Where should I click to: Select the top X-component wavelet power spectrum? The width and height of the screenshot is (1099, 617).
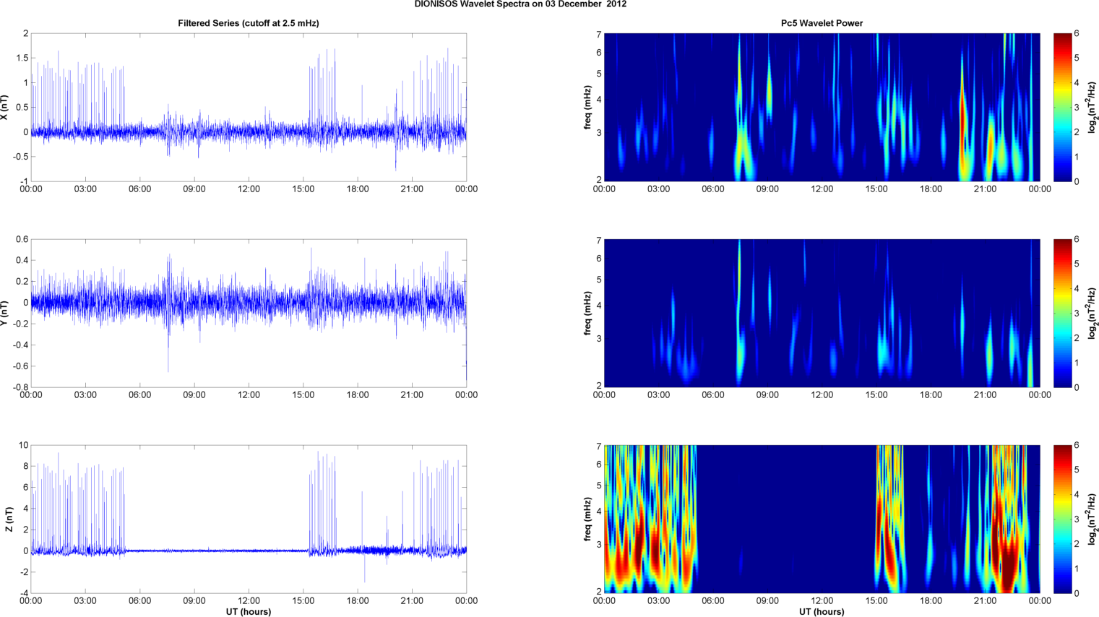822,107
